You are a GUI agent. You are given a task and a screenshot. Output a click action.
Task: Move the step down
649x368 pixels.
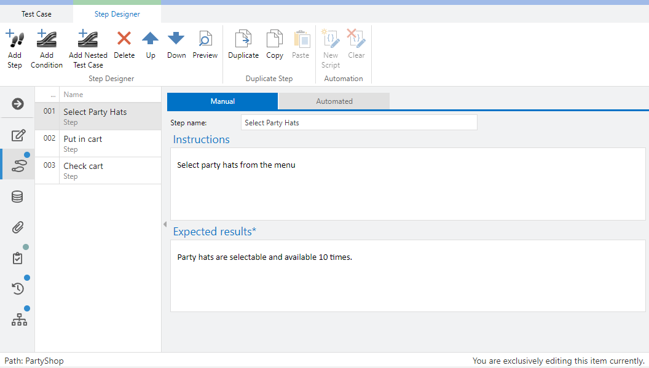point(176,40)
